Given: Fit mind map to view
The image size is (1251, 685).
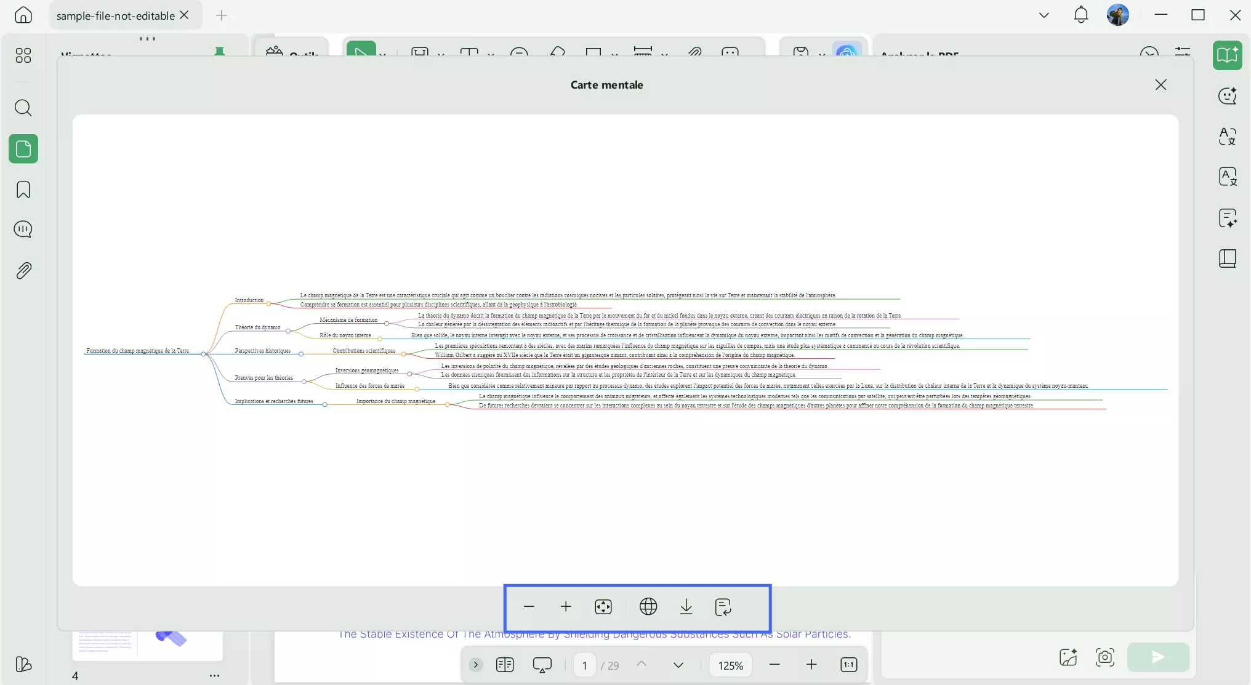Looking at the screenshot, I should click(603, 607).
